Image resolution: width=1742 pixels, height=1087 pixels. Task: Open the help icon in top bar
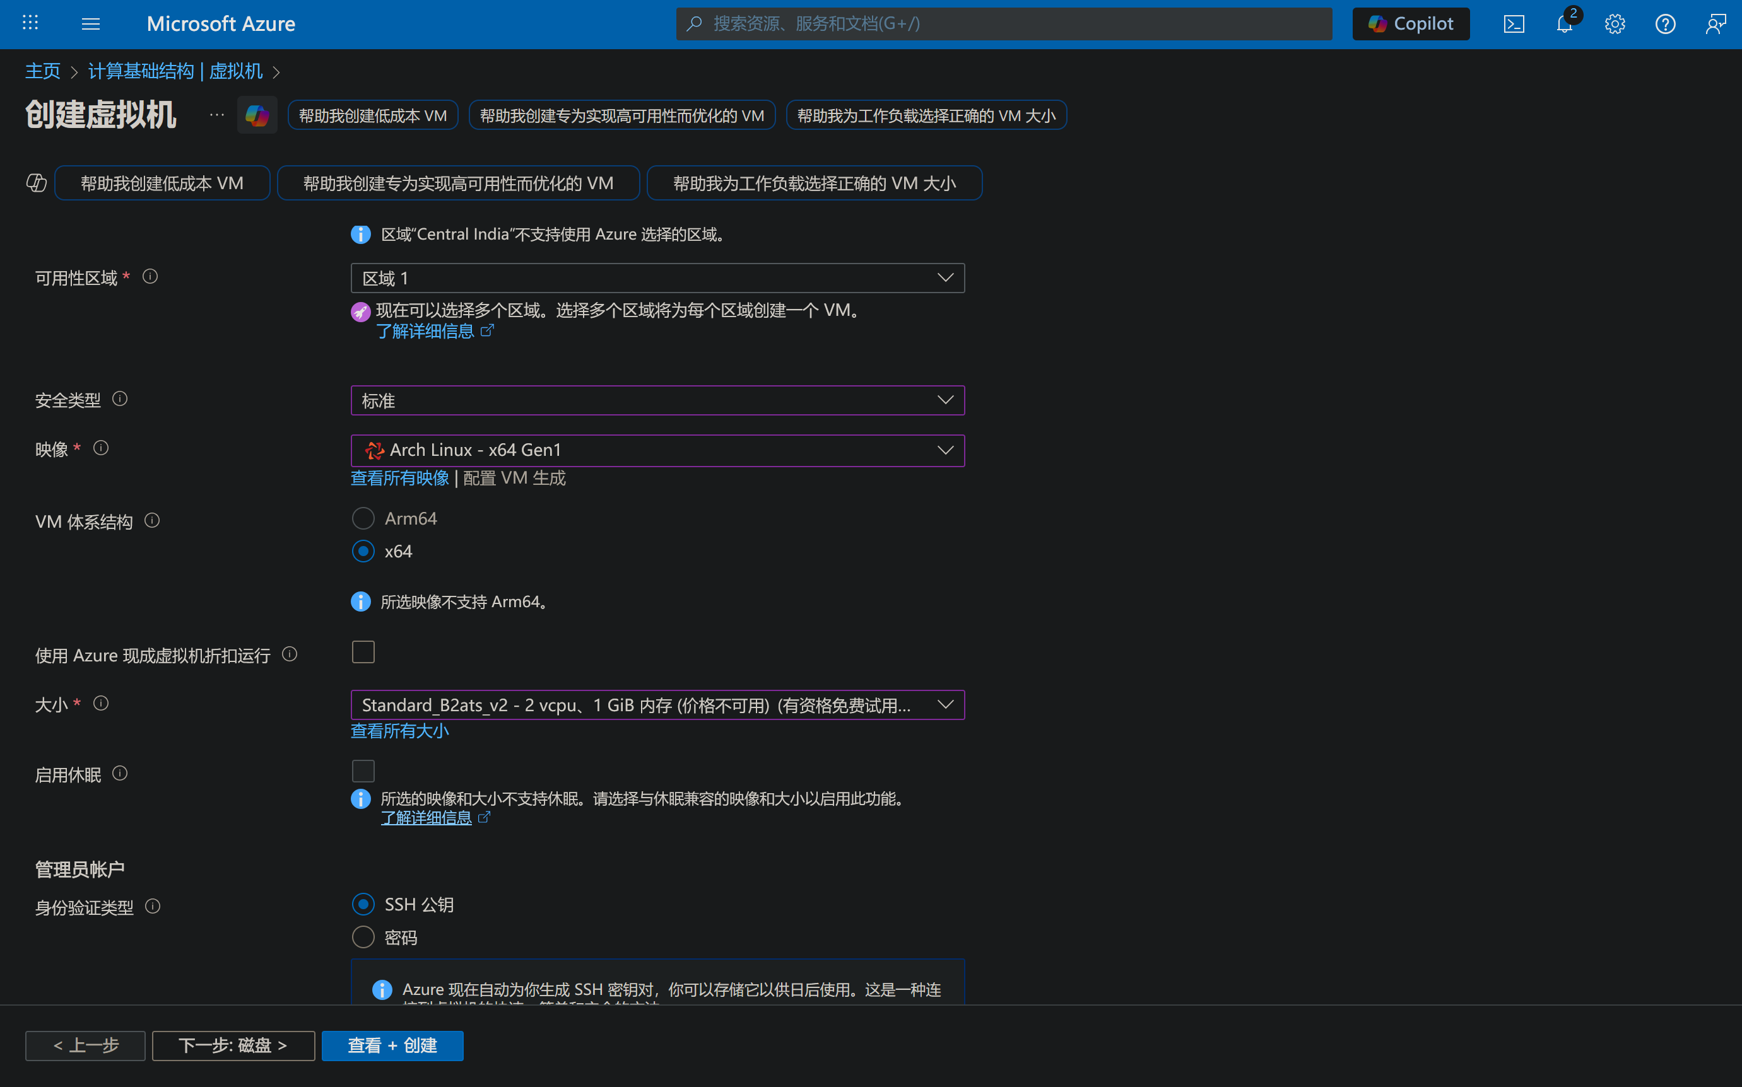click(1665, 24)
